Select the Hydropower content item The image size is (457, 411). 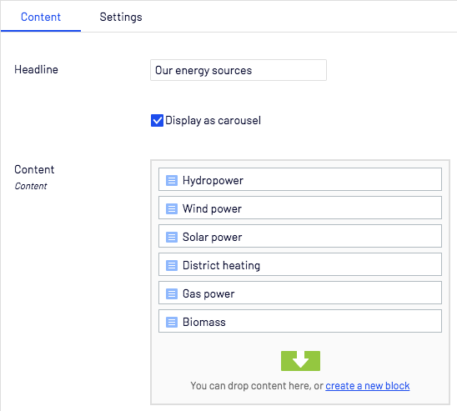click(300, 179)
